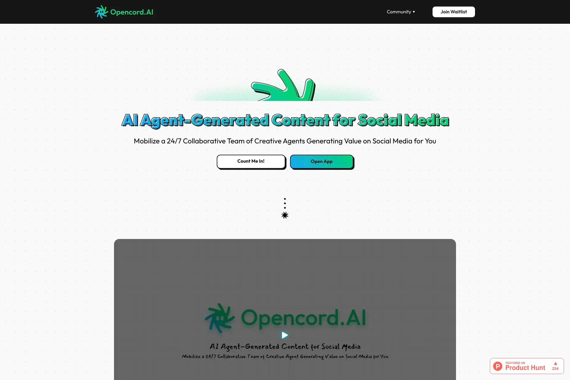This screenshot has height=380, width=570.
Task: Click the play button on the demo video
Action: point(285,335)
